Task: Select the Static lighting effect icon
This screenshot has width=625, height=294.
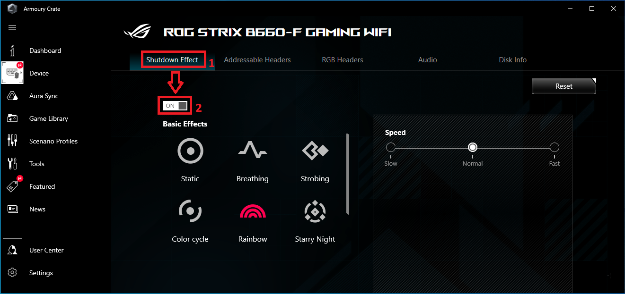Action: (x=190, y=151)
